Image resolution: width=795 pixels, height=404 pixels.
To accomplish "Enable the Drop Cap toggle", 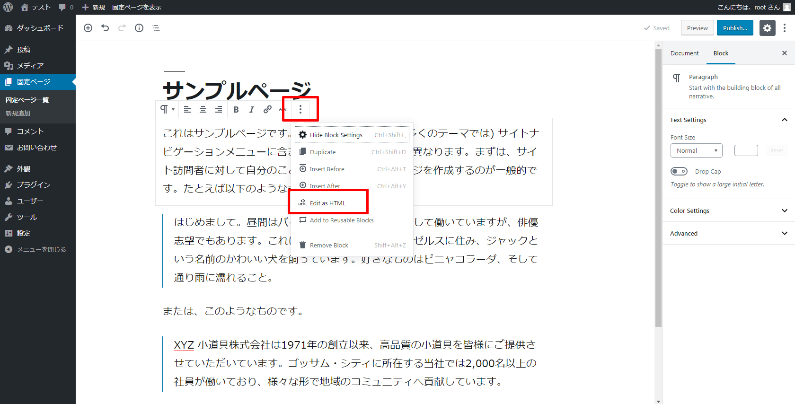I will pos(679,171).
